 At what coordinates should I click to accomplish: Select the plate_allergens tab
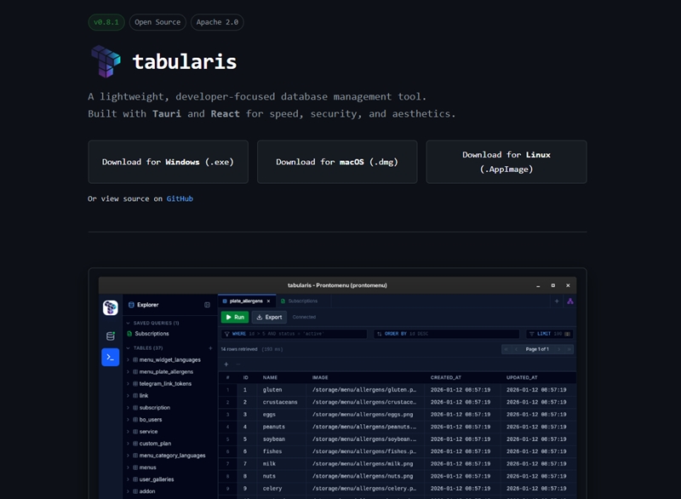click(247, 301)
